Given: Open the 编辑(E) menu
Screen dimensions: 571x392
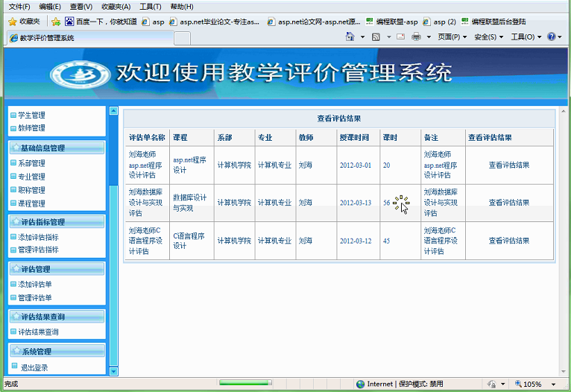Looking at the screenshot, I should click(x=50, y=7).
